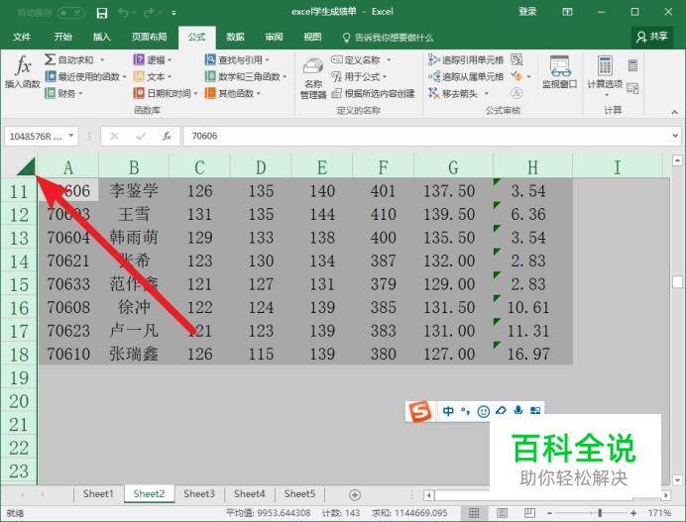Switch to the View (视图) tab

tap(312, 38)
